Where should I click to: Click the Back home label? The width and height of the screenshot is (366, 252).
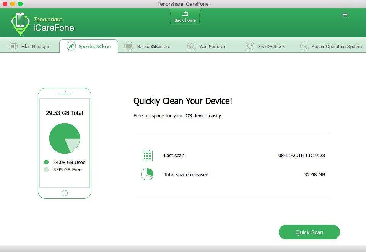pos(185,20)
